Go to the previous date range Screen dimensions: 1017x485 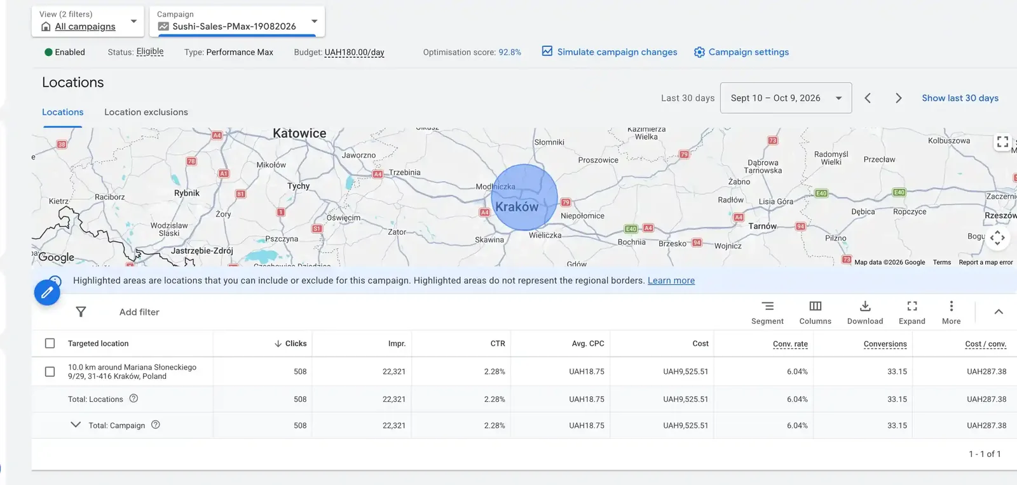pos(868,98)
